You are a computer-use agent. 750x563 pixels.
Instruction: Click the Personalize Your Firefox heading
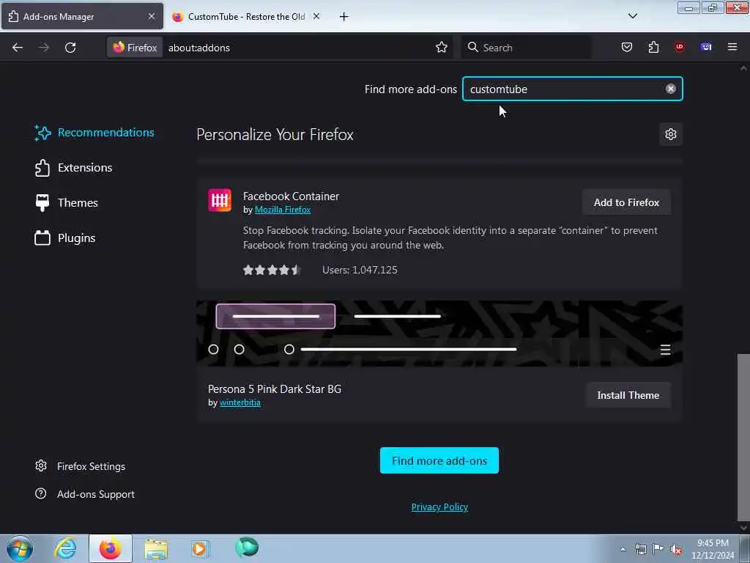point(275,135)
